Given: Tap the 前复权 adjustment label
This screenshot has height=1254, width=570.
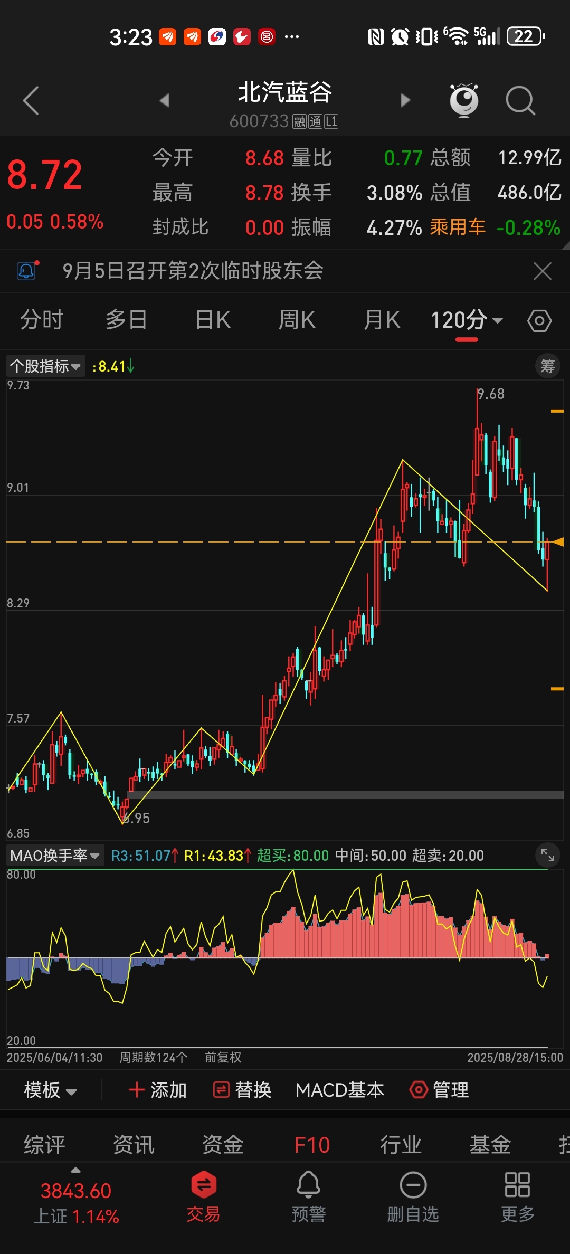Looking at the screenshot, I should click(x=223, y=1058).
